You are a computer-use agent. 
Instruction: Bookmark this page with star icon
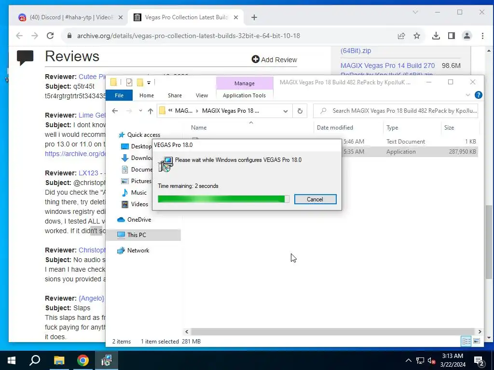(x=417, y=36)
